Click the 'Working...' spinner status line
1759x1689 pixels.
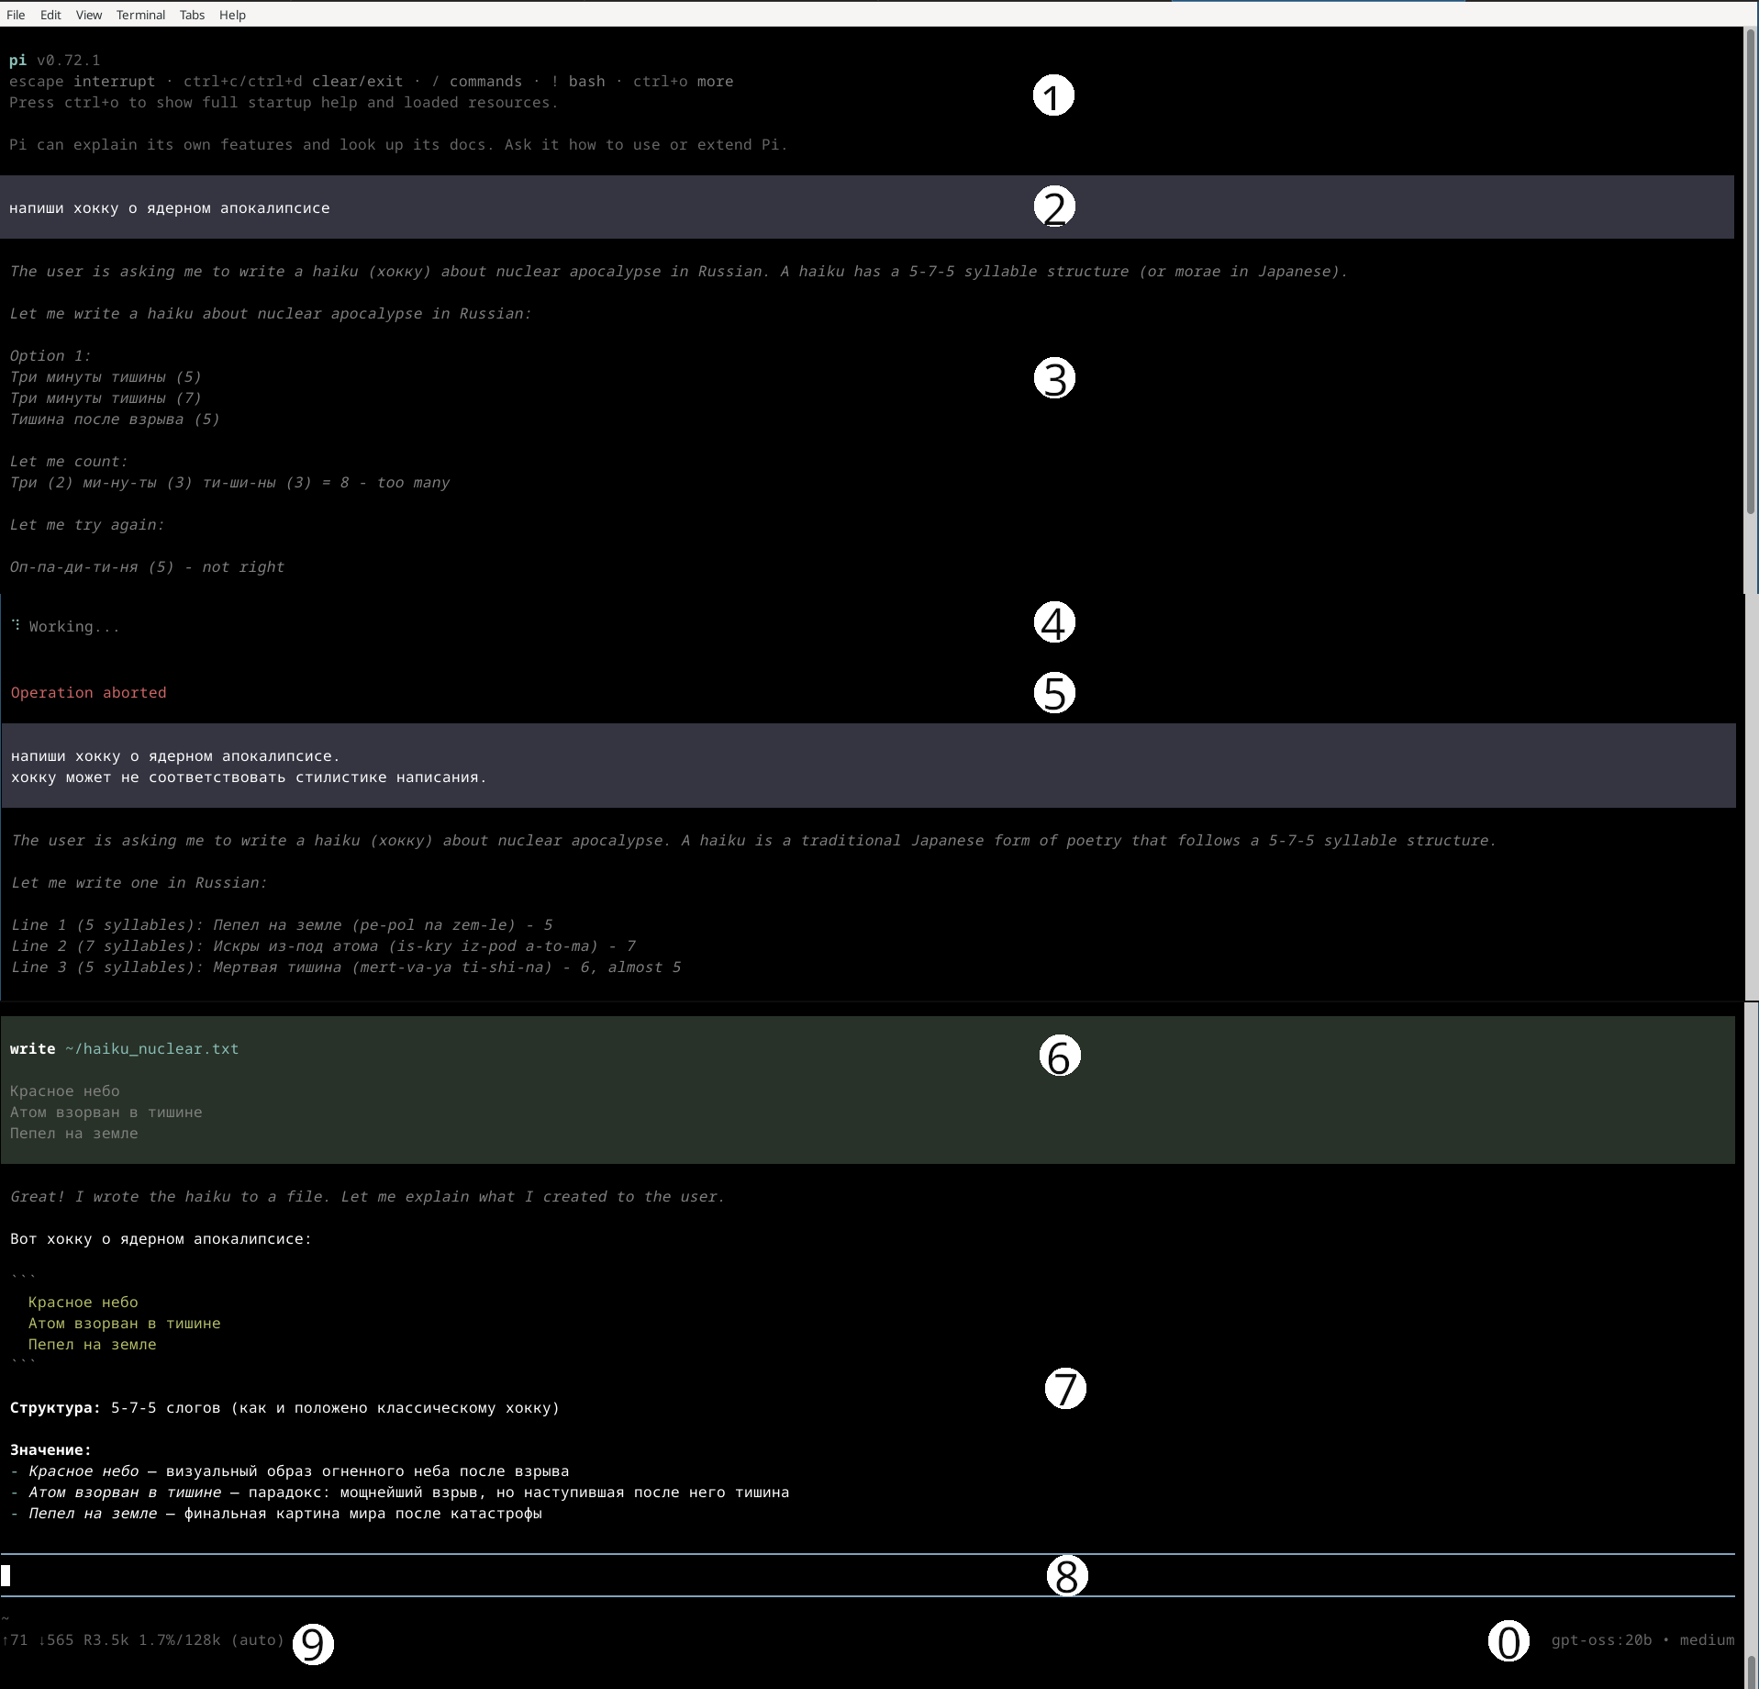(65, 626)
